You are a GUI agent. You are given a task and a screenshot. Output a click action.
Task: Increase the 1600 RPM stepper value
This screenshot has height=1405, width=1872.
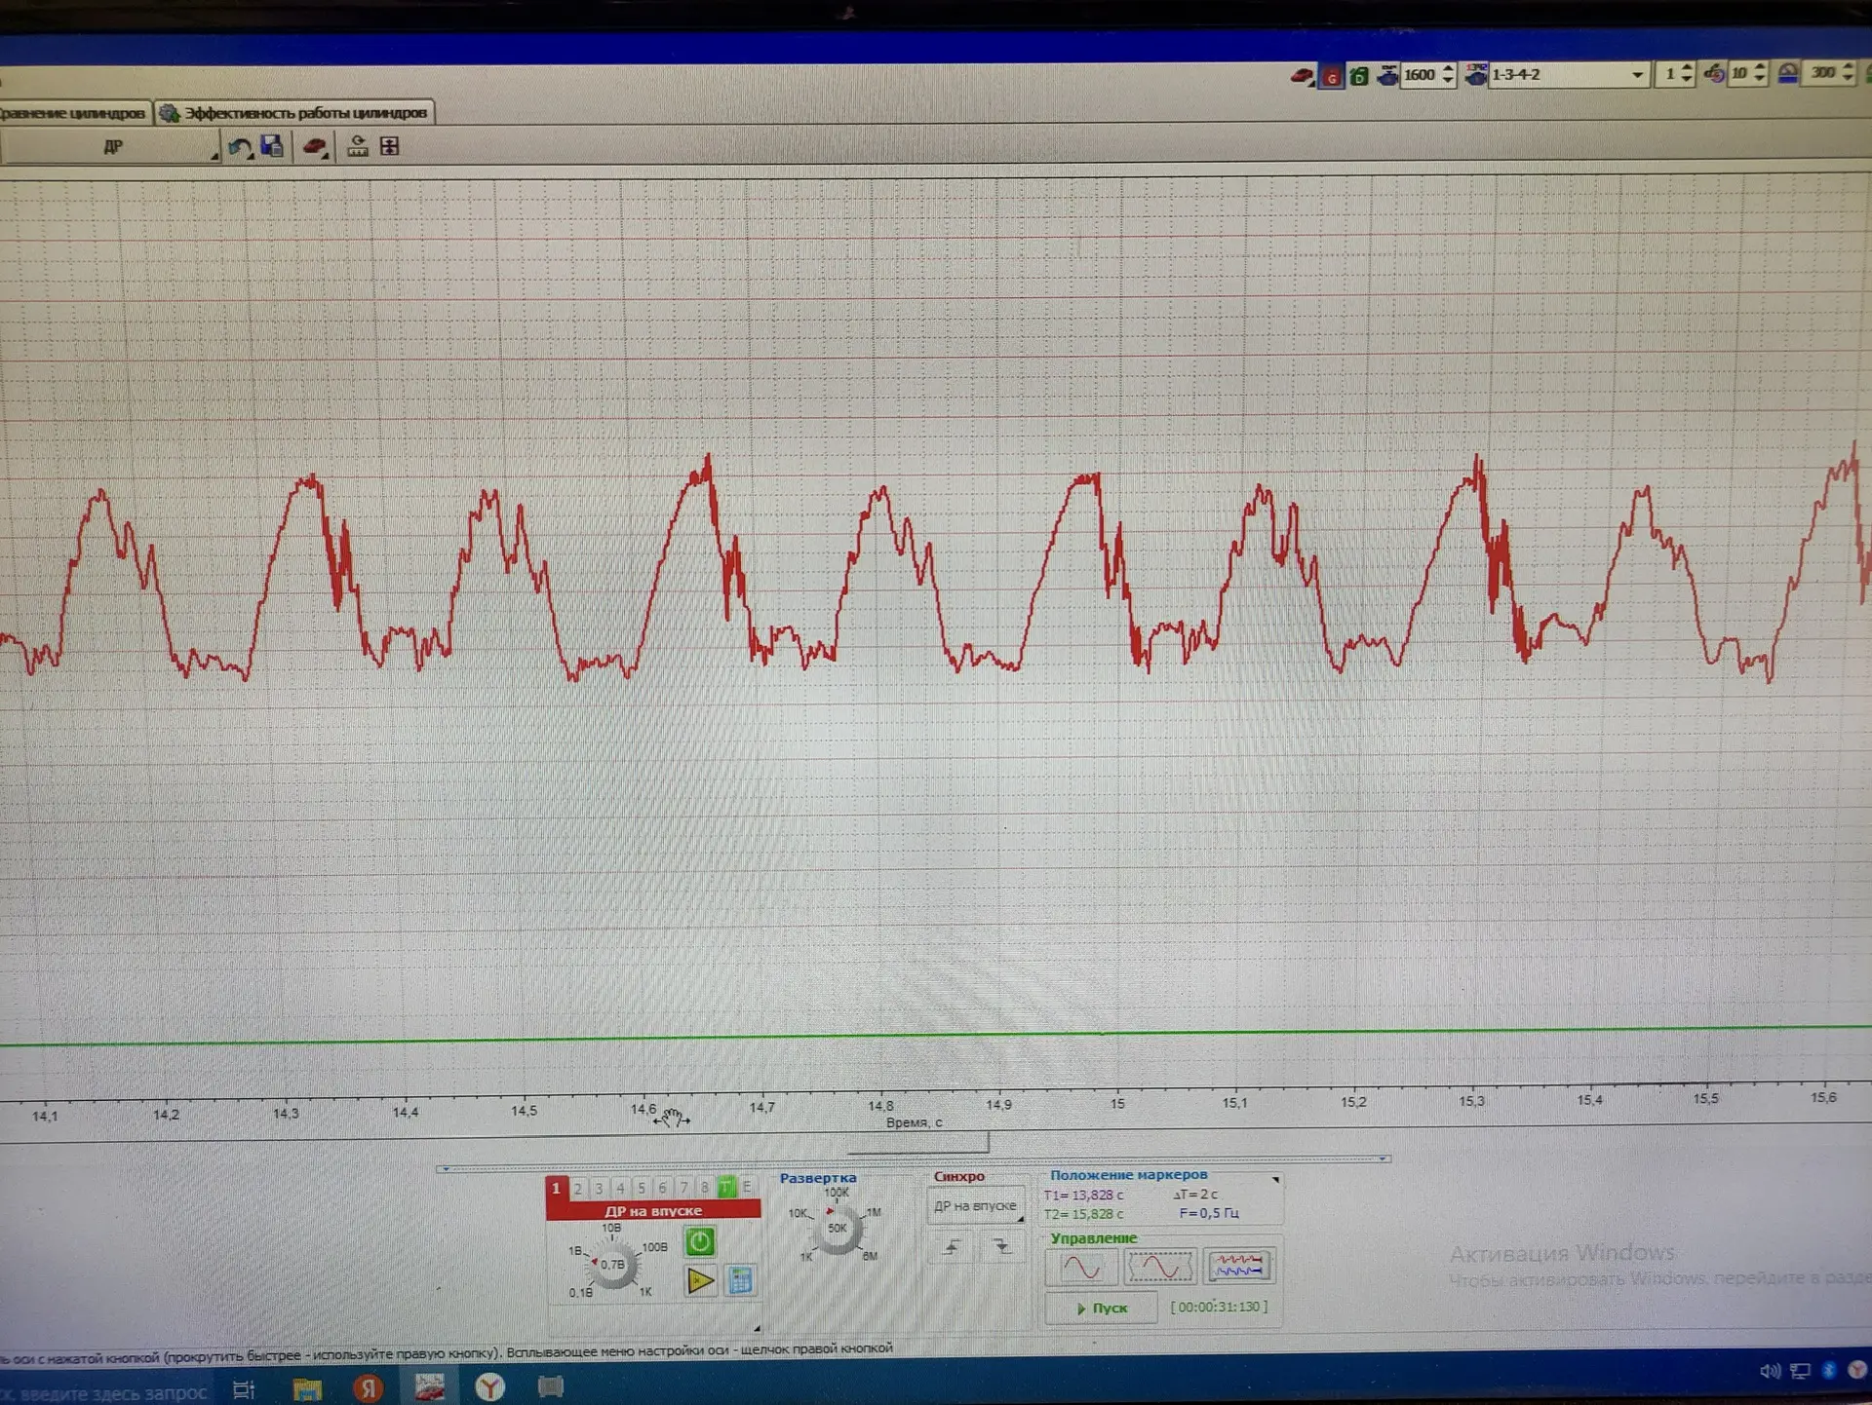point(1448,69)
